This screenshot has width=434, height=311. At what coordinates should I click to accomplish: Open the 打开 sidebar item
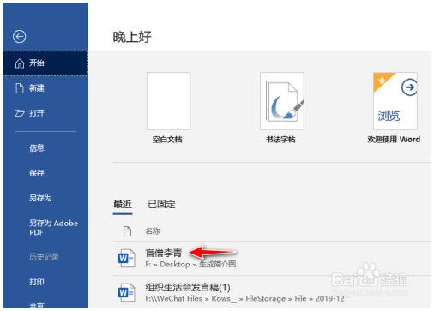pos(45,113)
